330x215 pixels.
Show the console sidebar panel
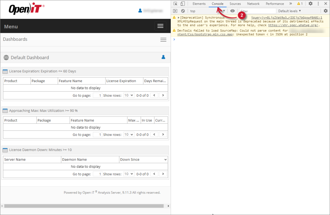[x=175, y=11]
